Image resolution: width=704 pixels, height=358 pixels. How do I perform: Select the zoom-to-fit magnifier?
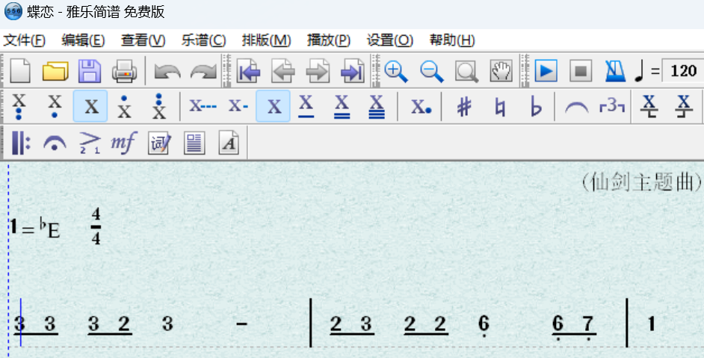(466, 71)
